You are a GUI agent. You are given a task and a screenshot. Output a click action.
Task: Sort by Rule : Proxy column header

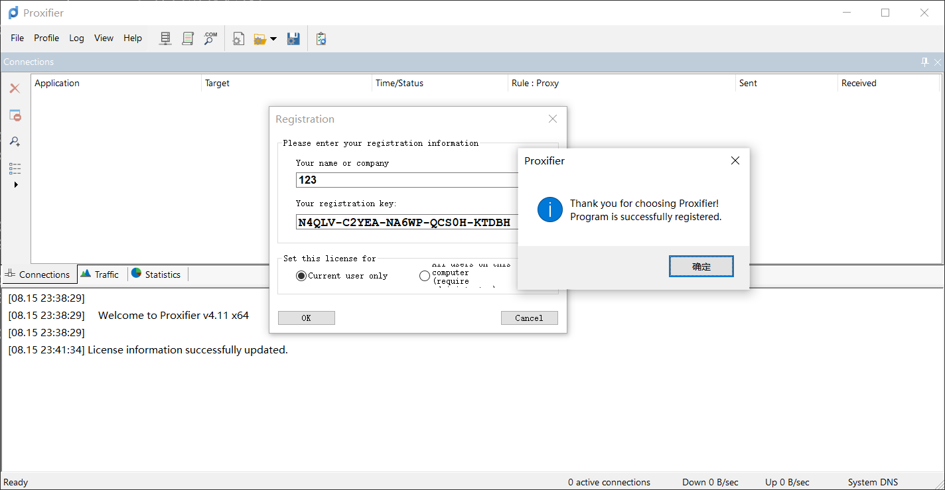[x=622, y=83]
